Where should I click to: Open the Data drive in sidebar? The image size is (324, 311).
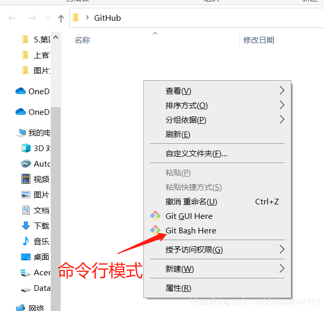pyautogui.click(x=36, y=288)
